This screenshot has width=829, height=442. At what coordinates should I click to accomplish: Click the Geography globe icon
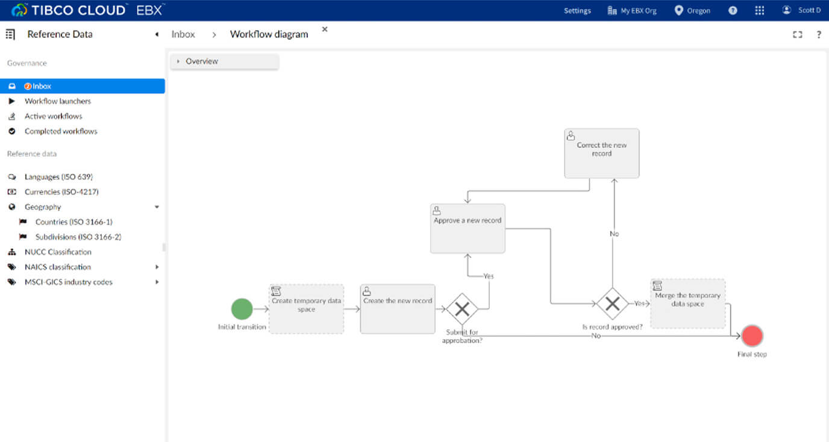(12, 207)
